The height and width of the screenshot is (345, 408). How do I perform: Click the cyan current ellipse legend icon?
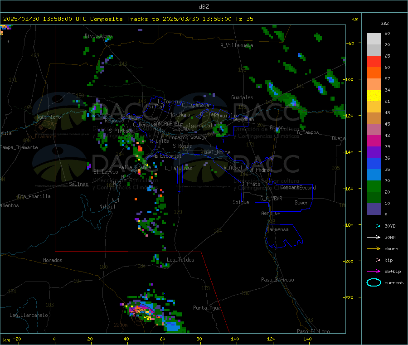tap(374, 282)
